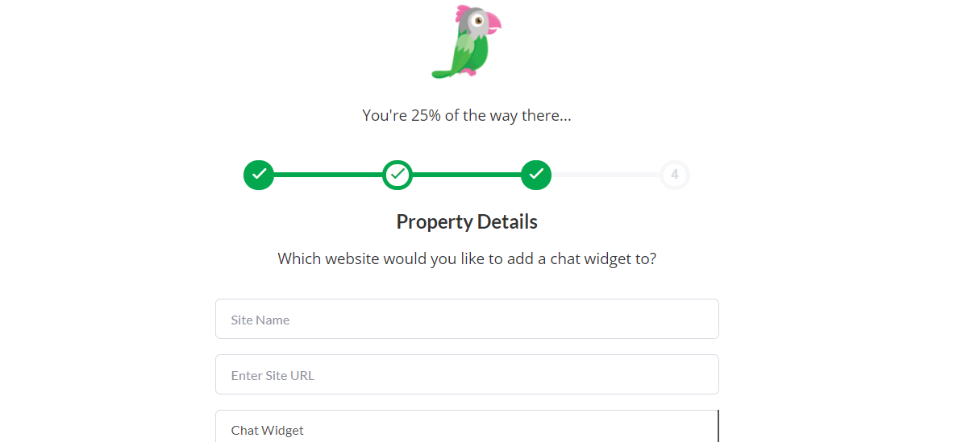The width and height of the screenshot is (953, 442).
Task: Select the second step outlined checkmark circle
Action: pyautogui.click(x=397, y=175)
